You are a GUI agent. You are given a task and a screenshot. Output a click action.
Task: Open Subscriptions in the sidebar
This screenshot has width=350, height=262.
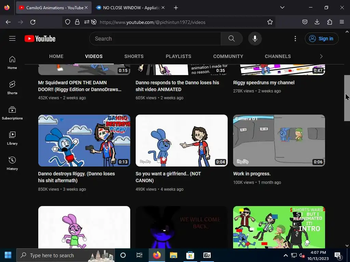[x=12, y=113]
